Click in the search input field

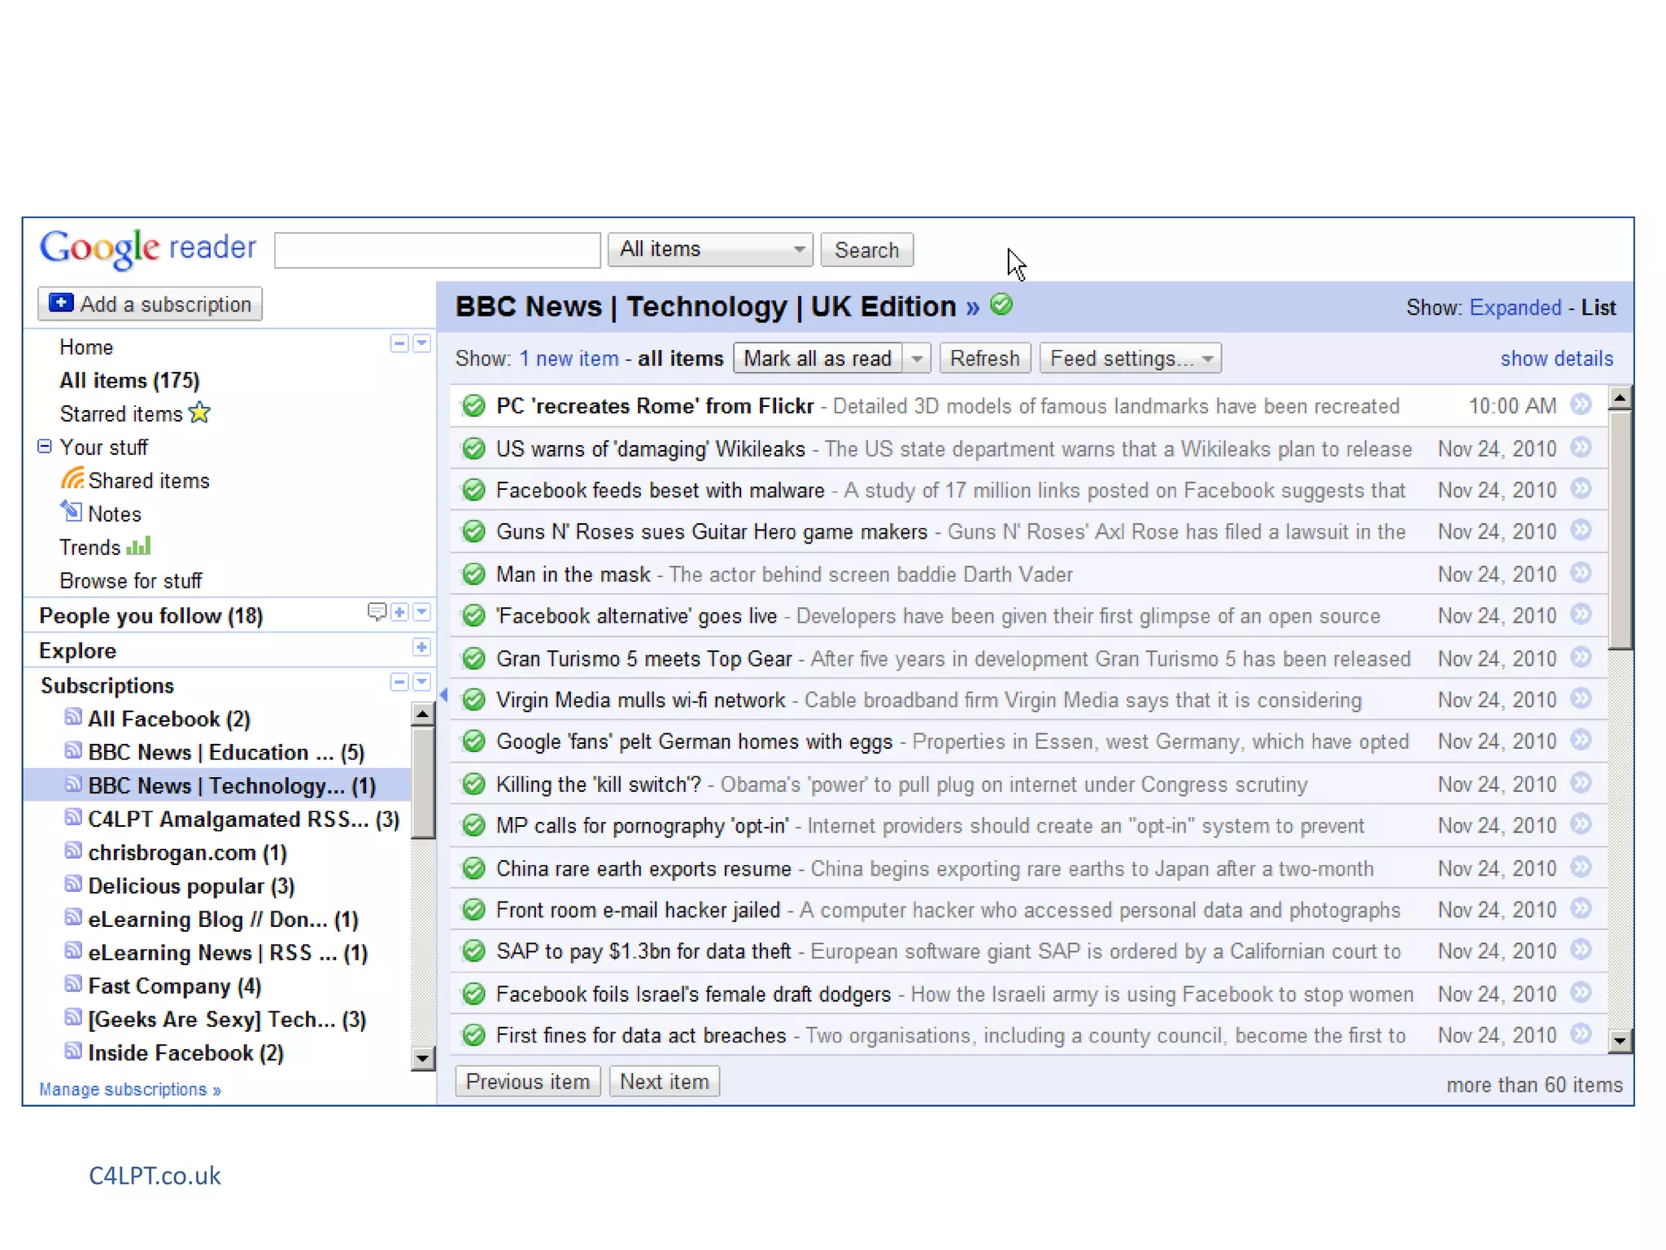(x=438, y=250)
